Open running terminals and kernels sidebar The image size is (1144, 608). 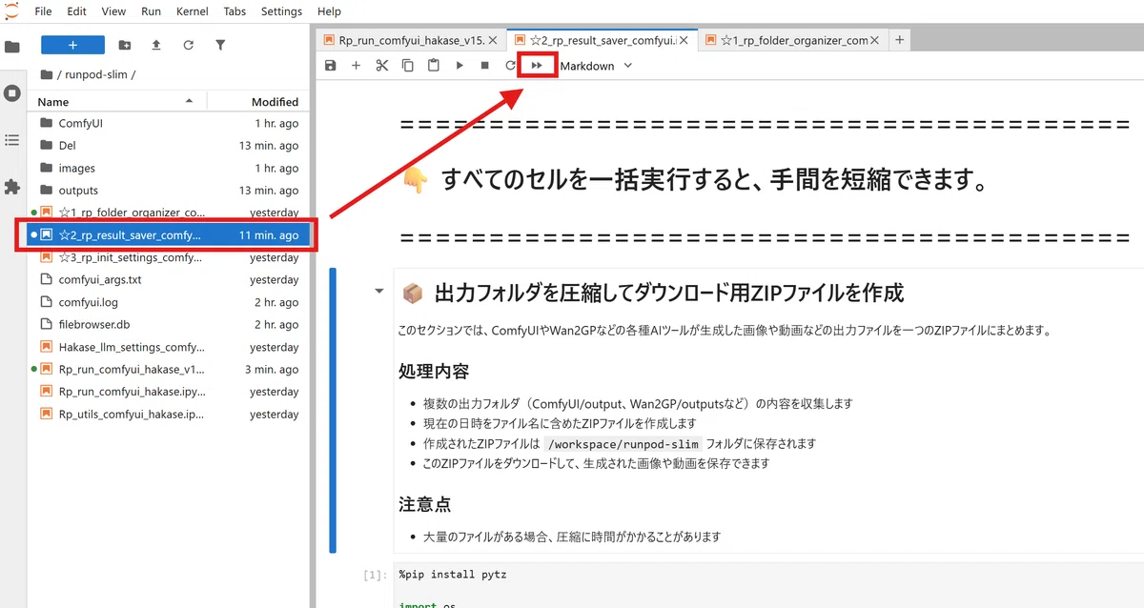pos(12,93)
